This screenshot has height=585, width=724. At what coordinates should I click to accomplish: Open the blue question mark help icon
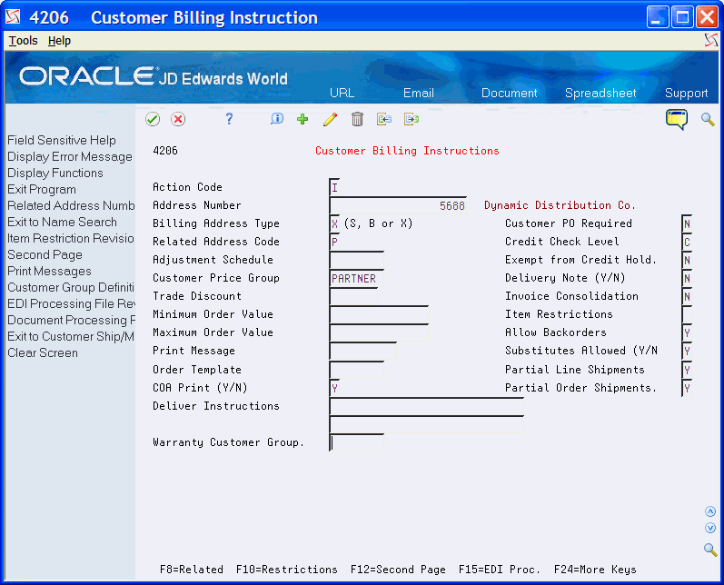[x=229, y=119]
